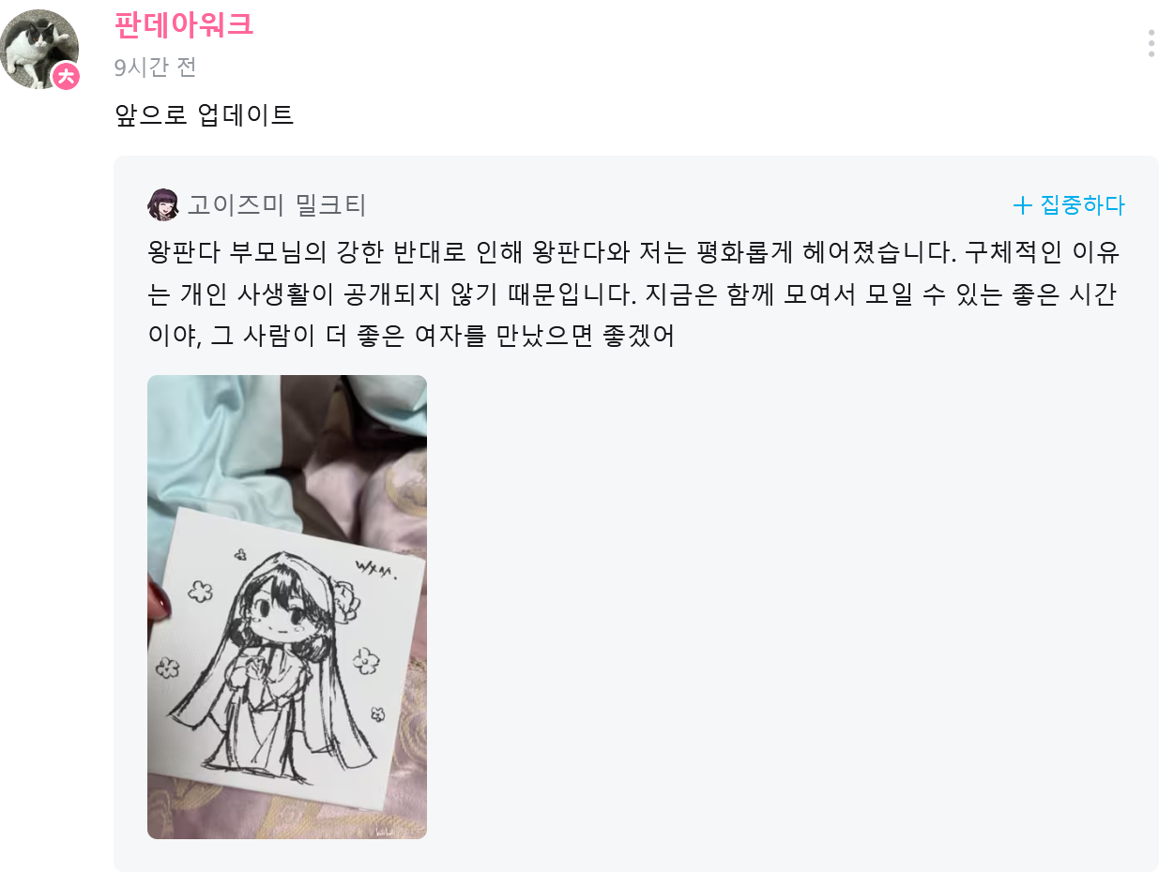
Task: Click quoted text line starting 는 개인 사생활이
Action: pyautogui.click(x=633, y=293)
